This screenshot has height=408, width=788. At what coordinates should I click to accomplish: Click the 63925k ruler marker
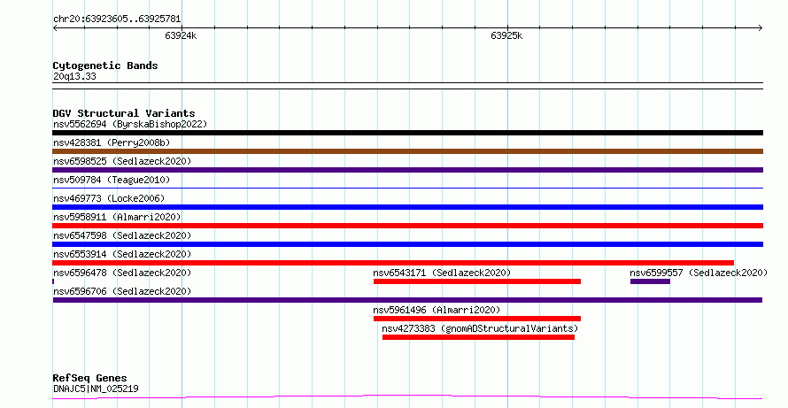[506, 35]
